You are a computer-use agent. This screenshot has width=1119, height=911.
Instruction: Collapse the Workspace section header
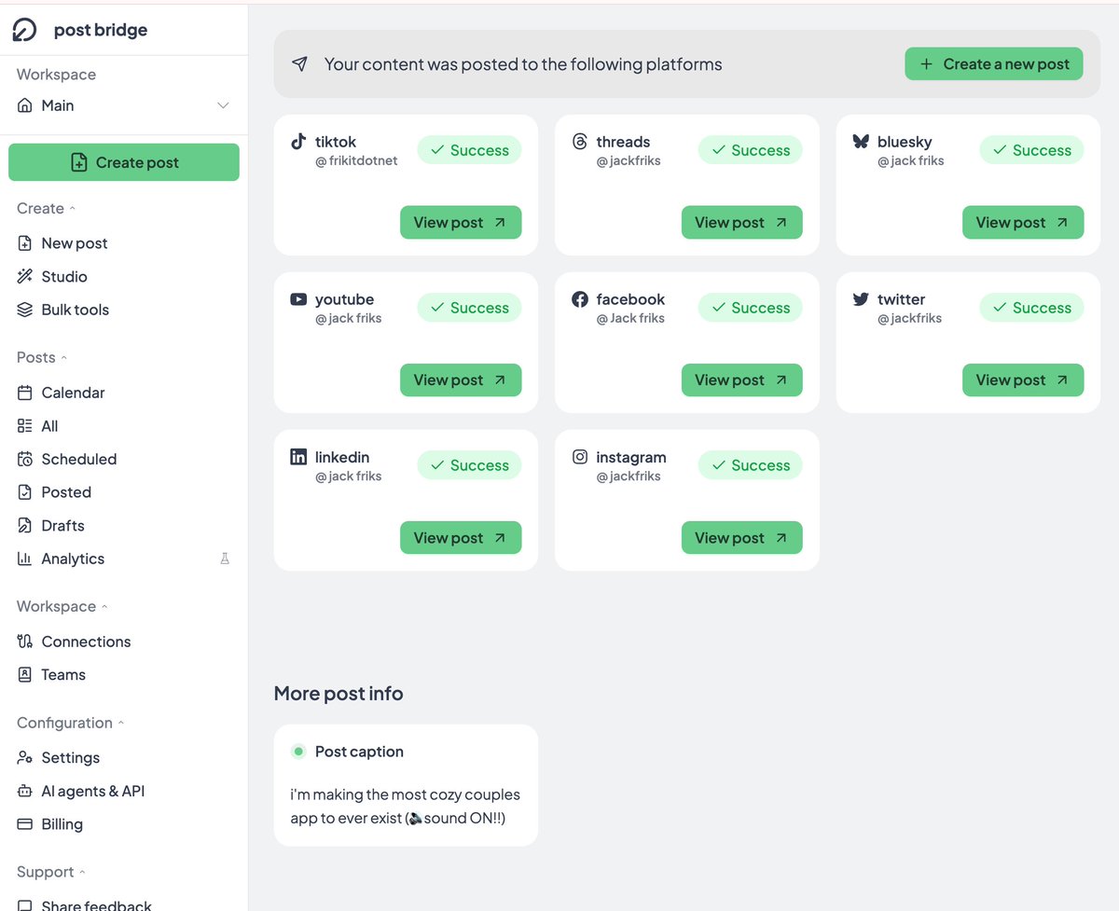62,606
